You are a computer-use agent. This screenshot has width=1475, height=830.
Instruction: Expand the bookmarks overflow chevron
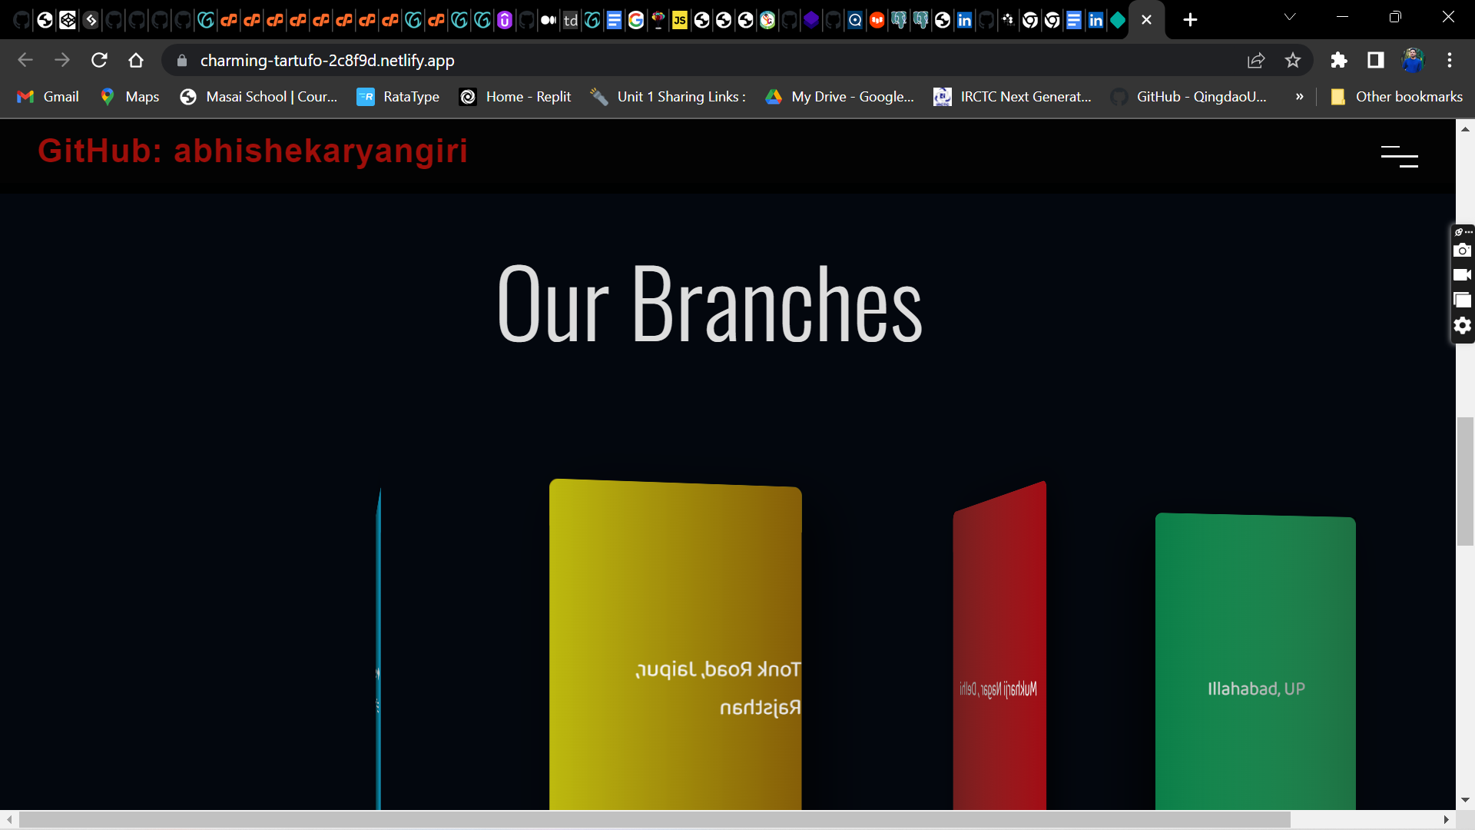click(x=1300, y=97)
